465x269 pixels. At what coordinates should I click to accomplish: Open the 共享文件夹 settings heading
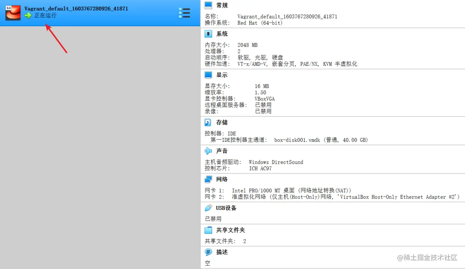pyautogui.click(x=231, y=230)
